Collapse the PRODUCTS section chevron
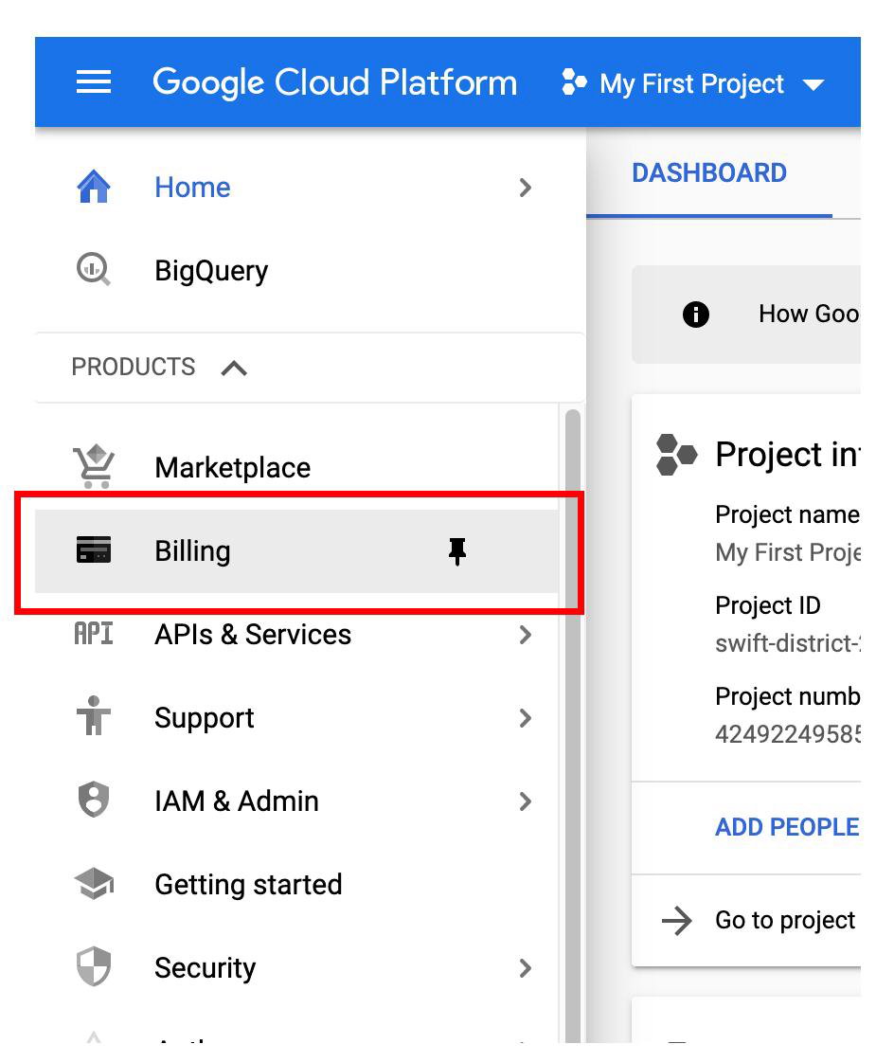The height and width of the screenshot is (1062, 876). [234, 368]
